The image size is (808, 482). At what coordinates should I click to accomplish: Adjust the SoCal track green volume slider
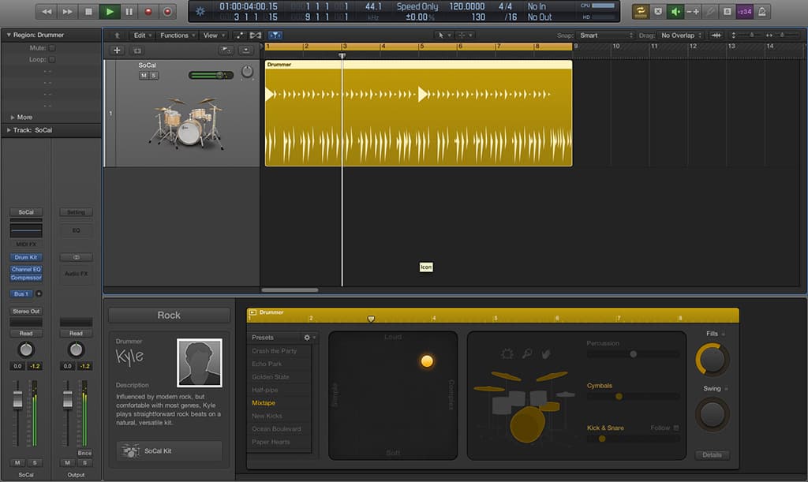211,75
